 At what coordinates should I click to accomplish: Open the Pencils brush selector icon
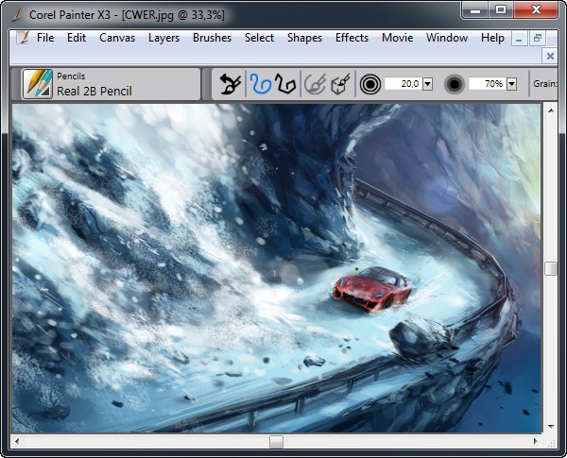(x=38, y=84)
